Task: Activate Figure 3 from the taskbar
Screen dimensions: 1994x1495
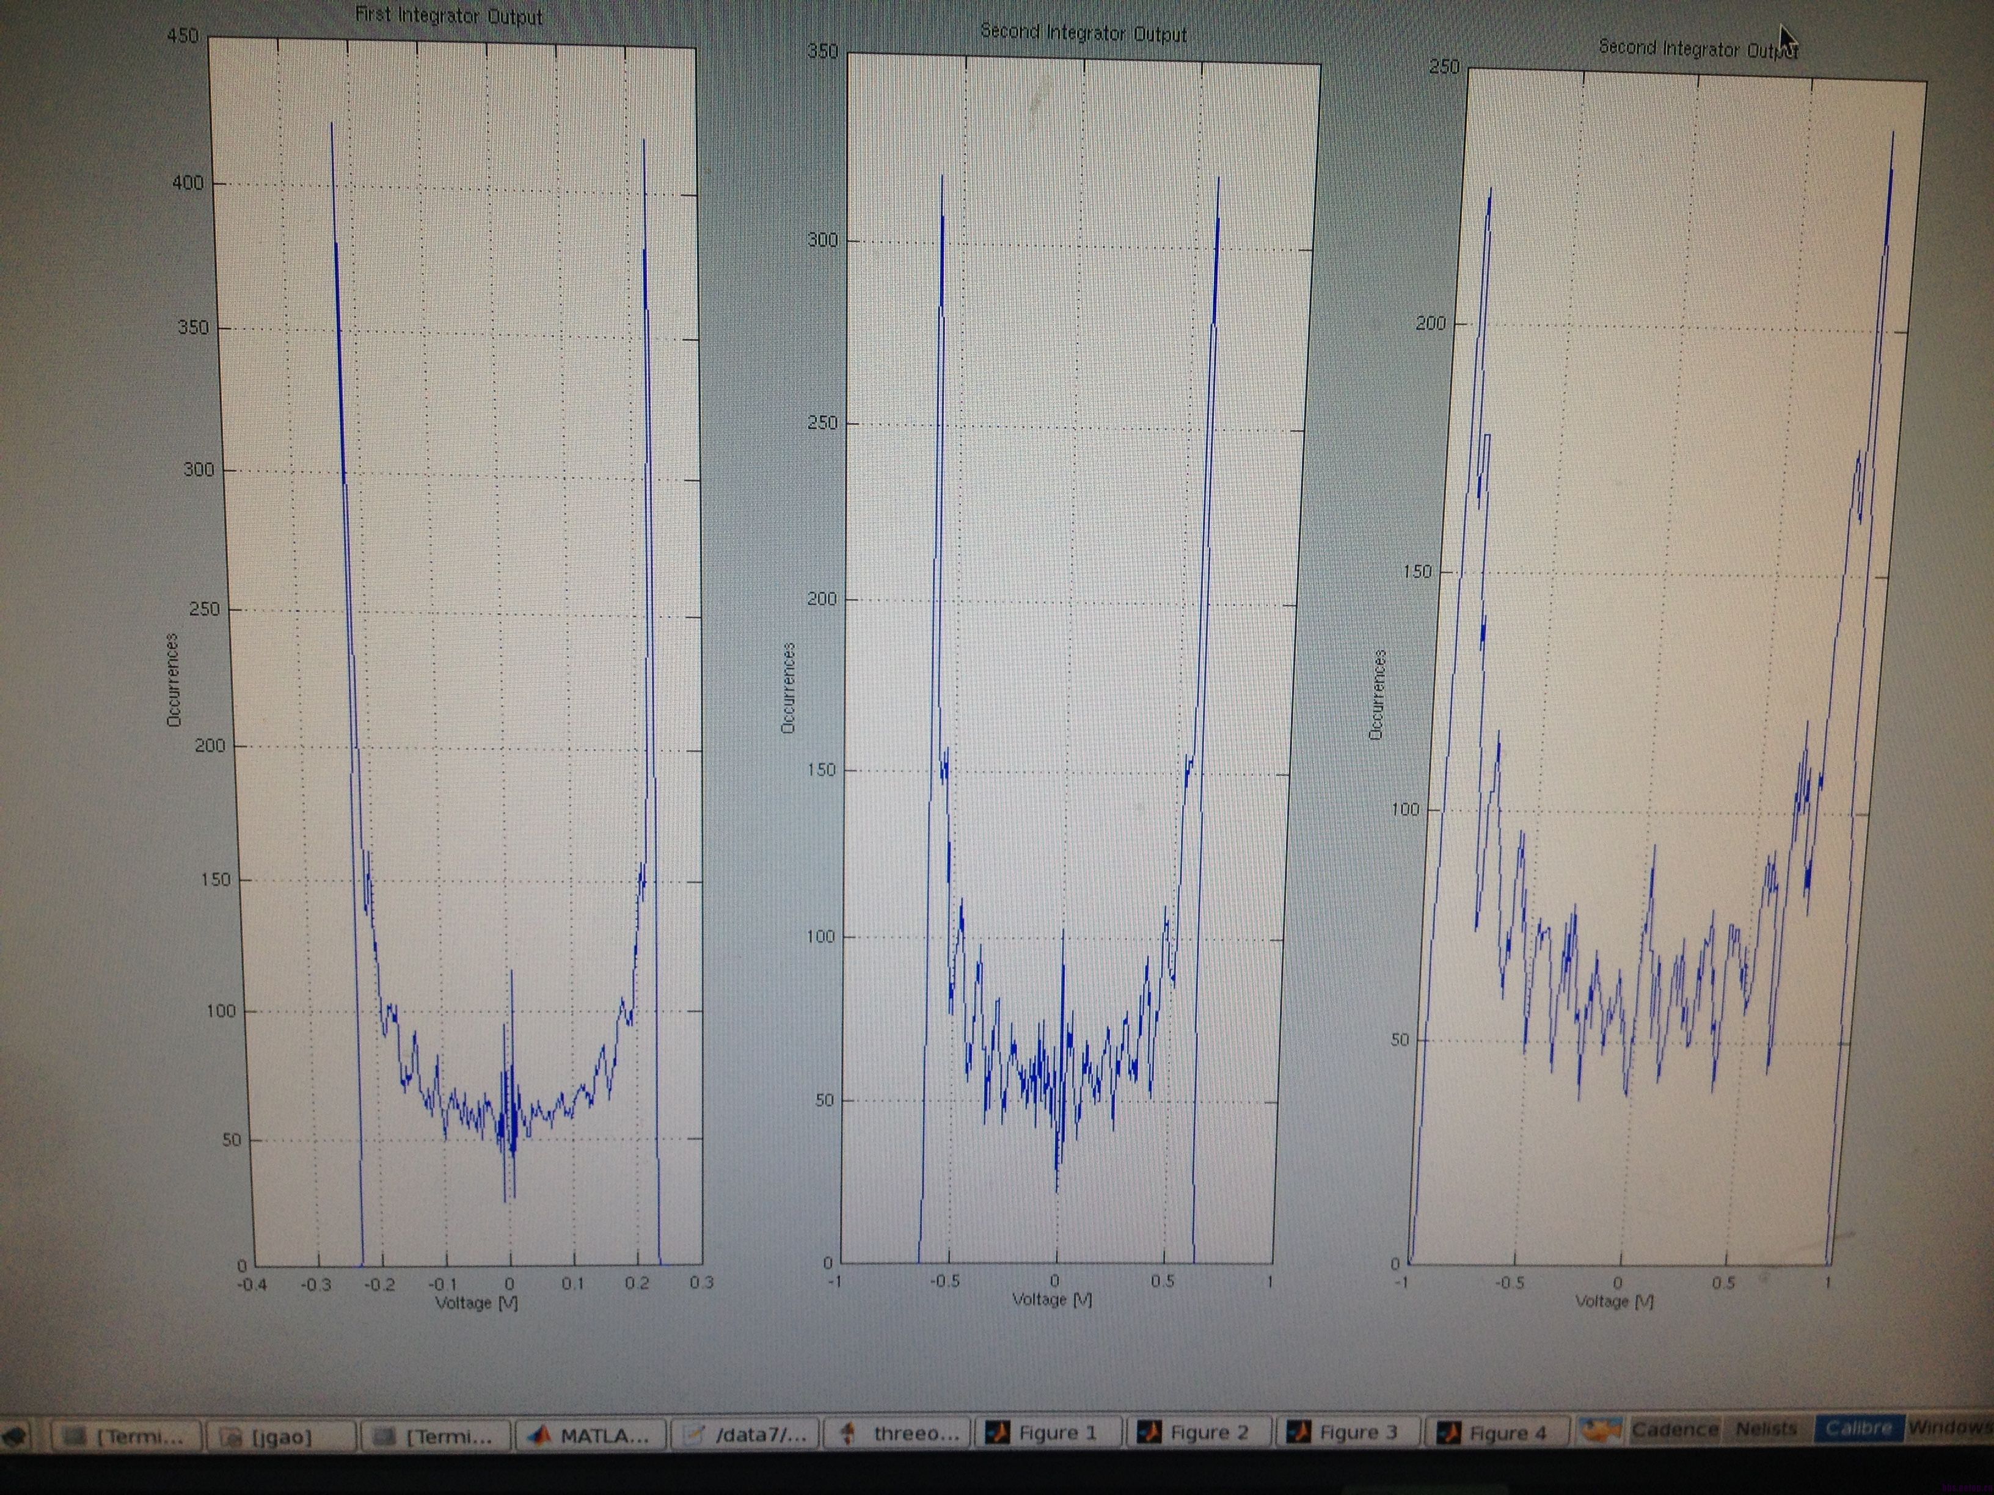Action: (1348, 1431)
